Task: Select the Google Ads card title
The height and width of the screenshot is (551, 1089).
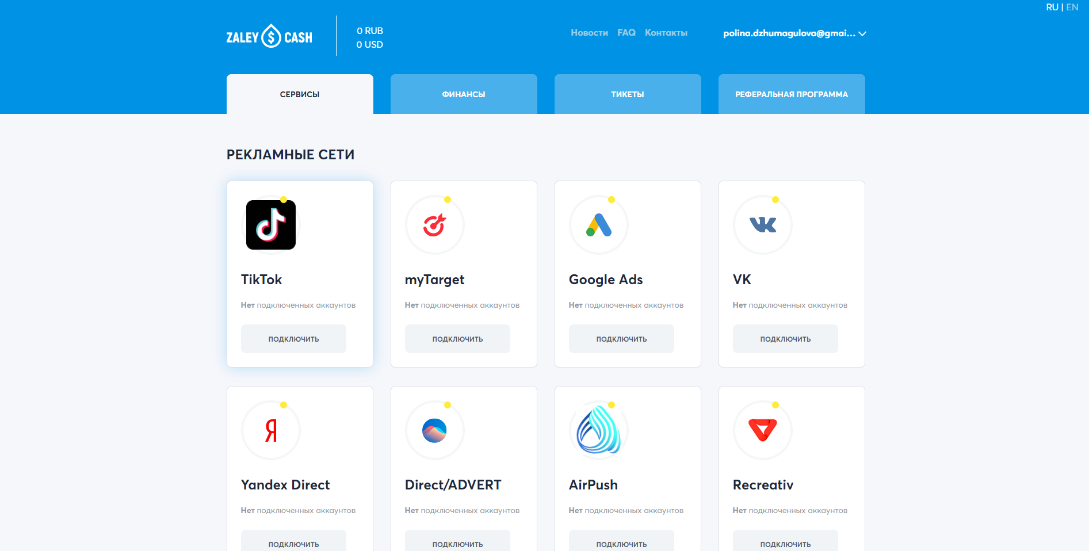Action: point(606,280)
